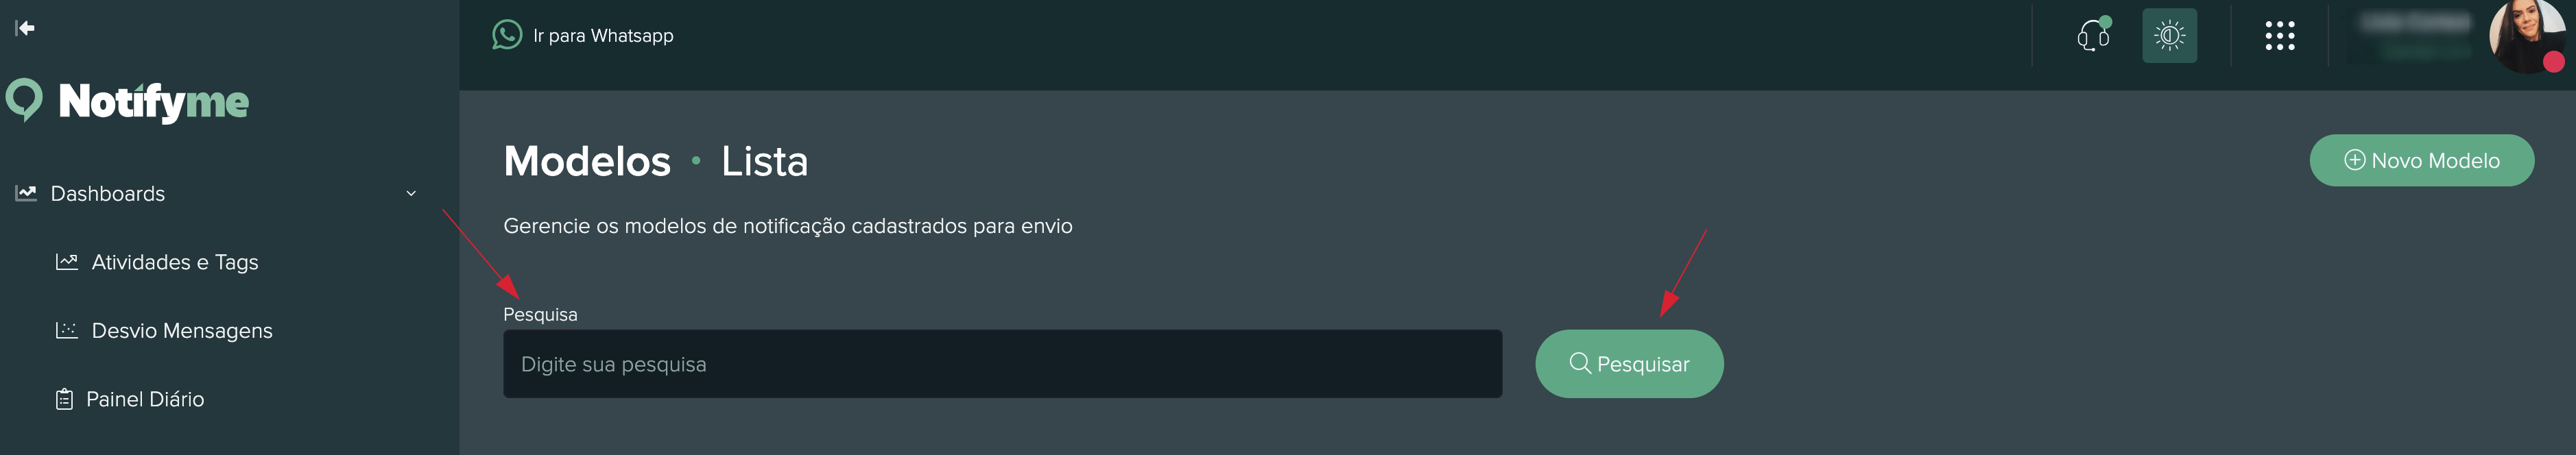Collapse the sidebar using the arrow icon
Screen dimensions: 2576x455
coord(25,28)
